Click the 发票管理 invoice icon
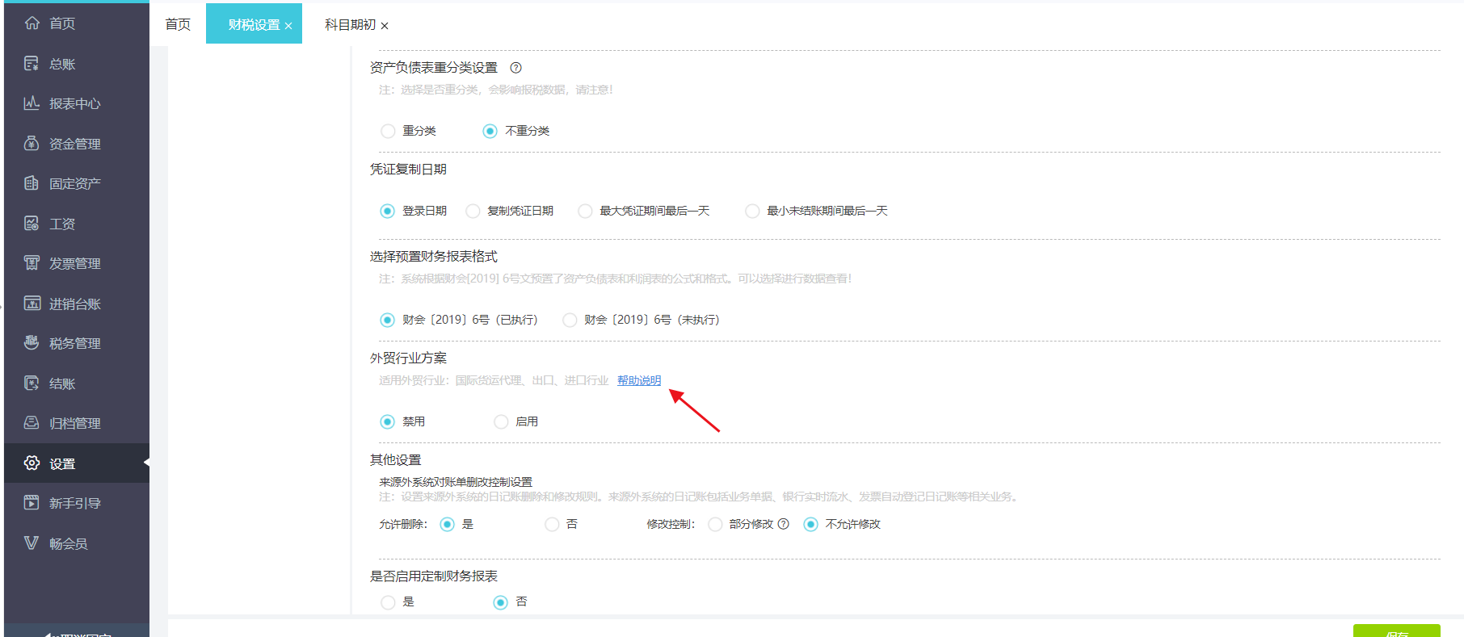The image size is (1464, 637). coord(32,263)
